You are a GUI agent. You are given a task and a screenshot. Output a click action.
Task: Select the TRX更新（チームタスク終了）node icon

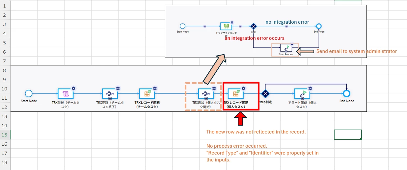pyautogui.click(x=109, y=94)
